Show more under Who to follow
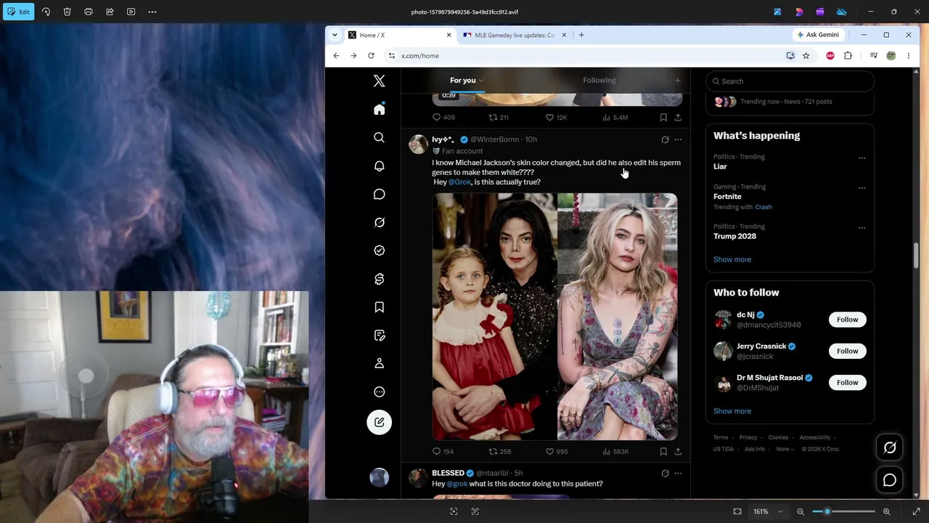This screenshot has width=929, height=523. tap(732, 411)
